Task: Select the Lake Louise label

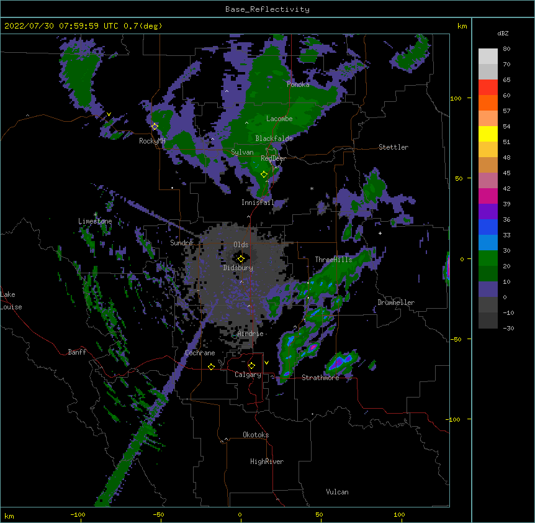Action: coord(11,301)
